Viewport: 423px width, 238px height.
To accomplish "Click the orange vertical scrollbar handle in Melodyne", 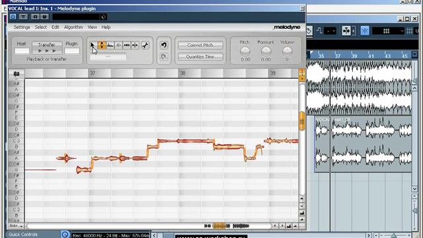I will click(x=302, y=122).
